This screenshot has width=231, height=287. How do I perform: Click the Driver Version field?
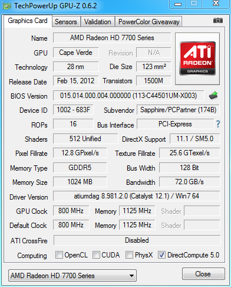click(x=137, y=196)
